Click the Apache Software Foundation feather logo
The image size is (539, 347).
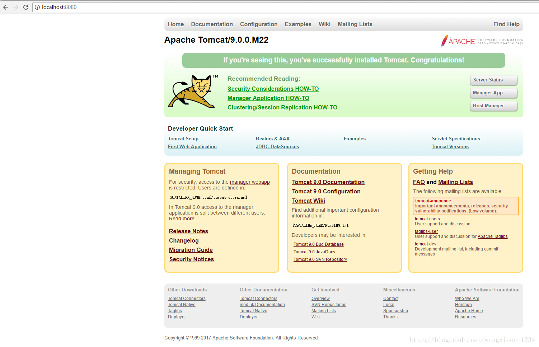click(482, 42)
